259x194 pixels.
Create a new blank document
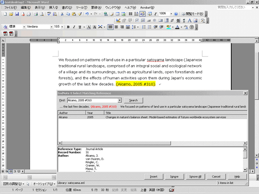(x=5, y=14)
